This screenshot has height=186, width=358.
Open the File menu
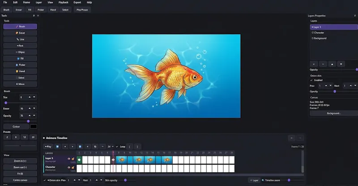click(5, 3)
